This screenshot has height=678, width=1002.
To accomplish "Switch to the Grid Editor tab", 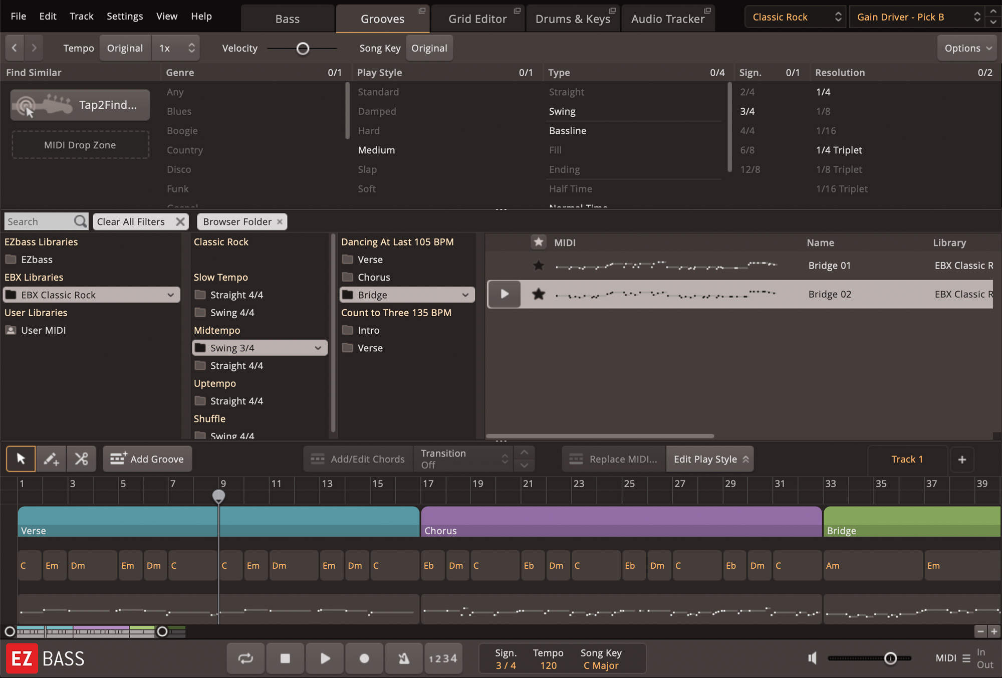I will pos(477,18).
